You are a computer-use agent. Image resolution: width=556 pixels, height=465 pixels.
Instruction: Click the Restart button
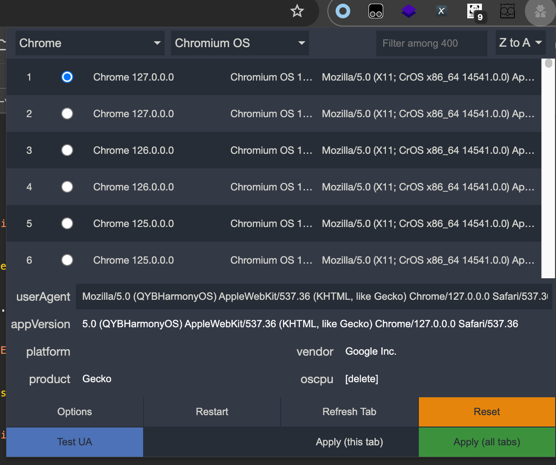(x=212, y=412)
